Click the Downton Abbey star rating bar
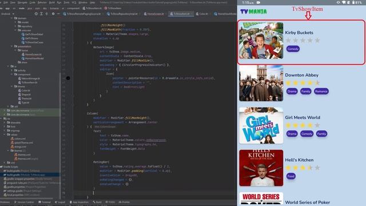 click(x=303, y=83)
